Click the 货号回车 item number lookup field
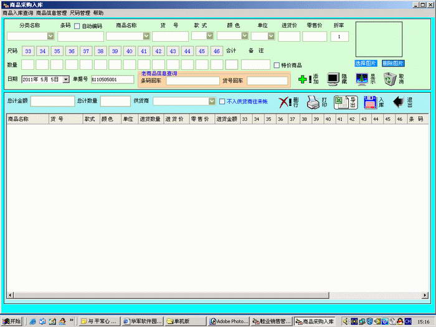The height and width of the screenshot is (327, 436). coord(267,81)
